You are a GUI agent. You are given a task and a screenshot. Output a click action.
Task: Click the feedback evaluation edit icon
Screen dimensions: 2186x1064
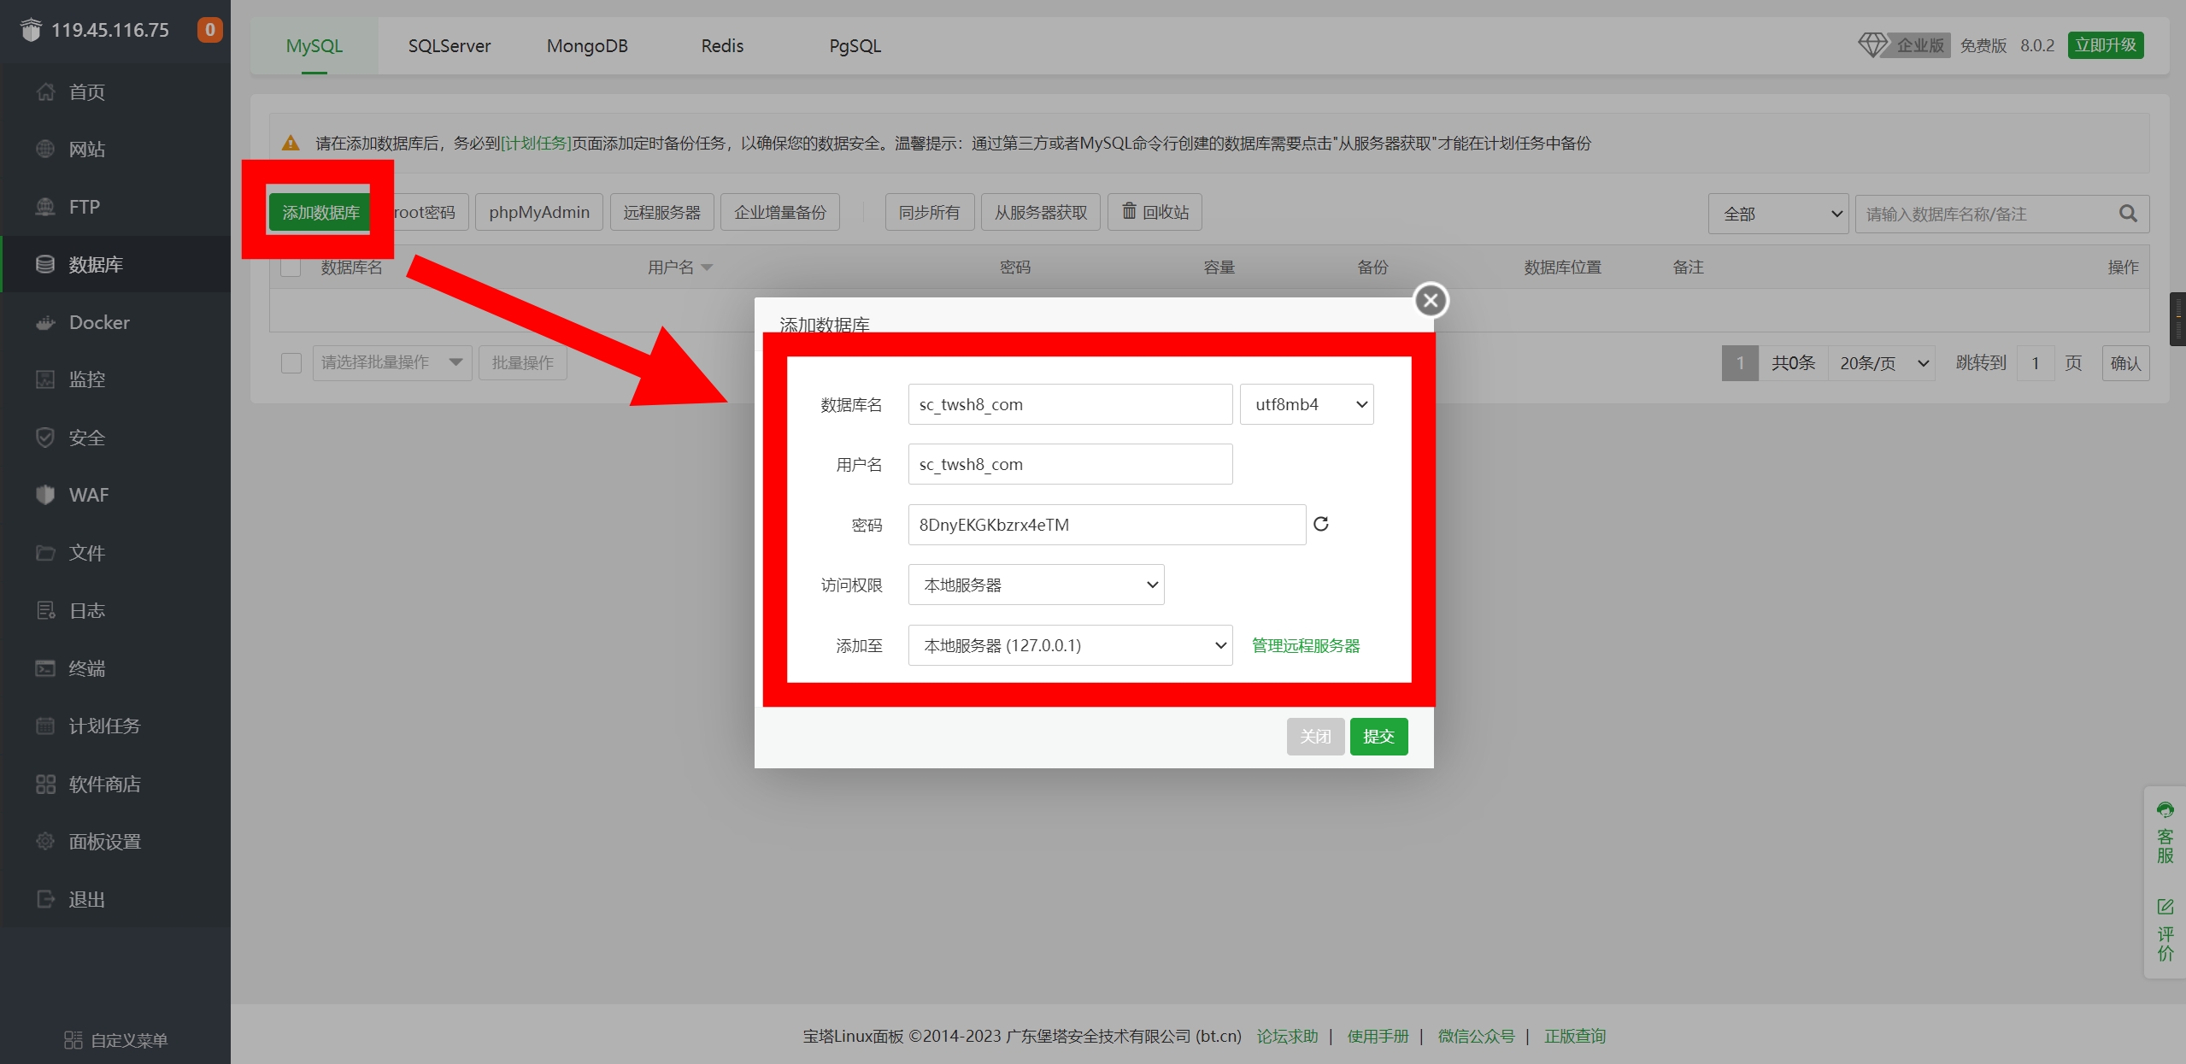(2165, 907)
